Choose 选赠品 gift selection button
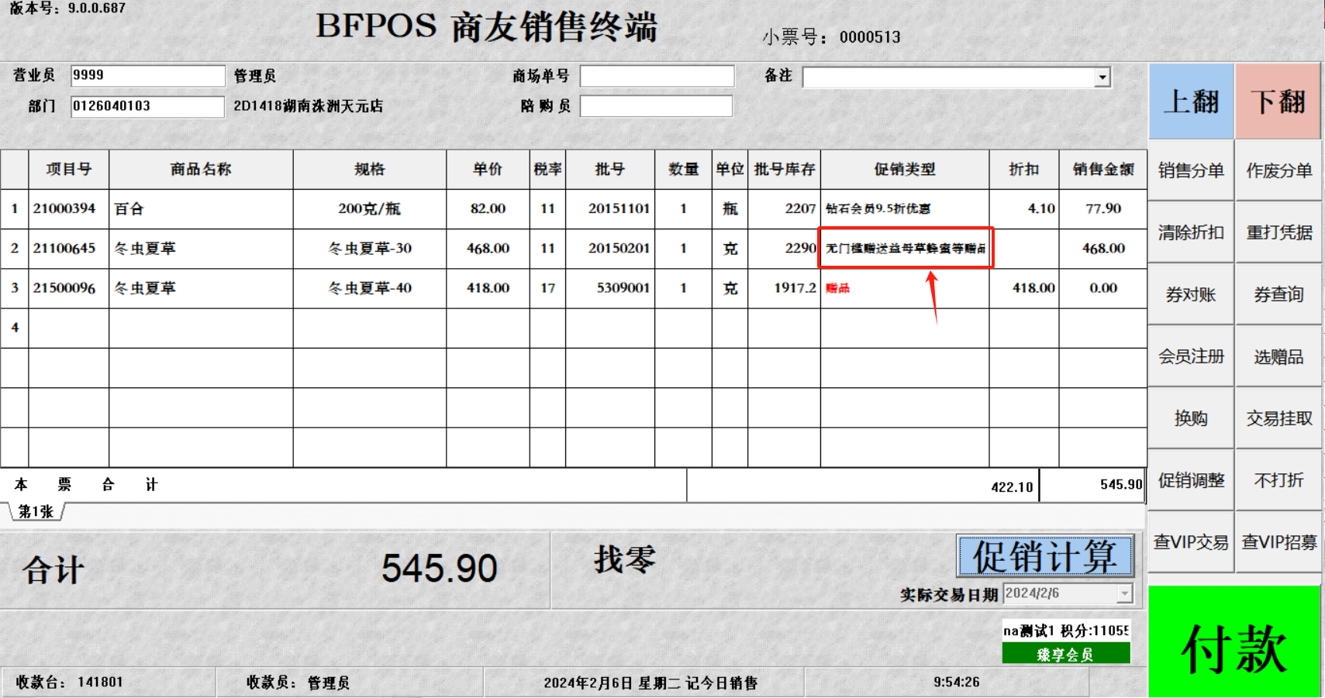1325x698 pixels. point(1278,356)
